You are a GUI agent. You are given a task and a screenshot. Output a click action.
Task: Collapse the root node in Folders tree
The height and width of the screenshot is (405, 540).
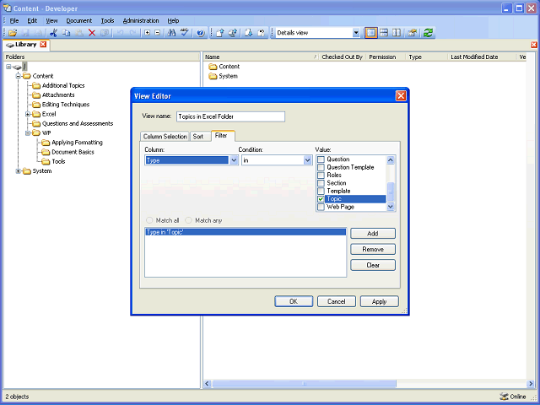coord(8,67)
